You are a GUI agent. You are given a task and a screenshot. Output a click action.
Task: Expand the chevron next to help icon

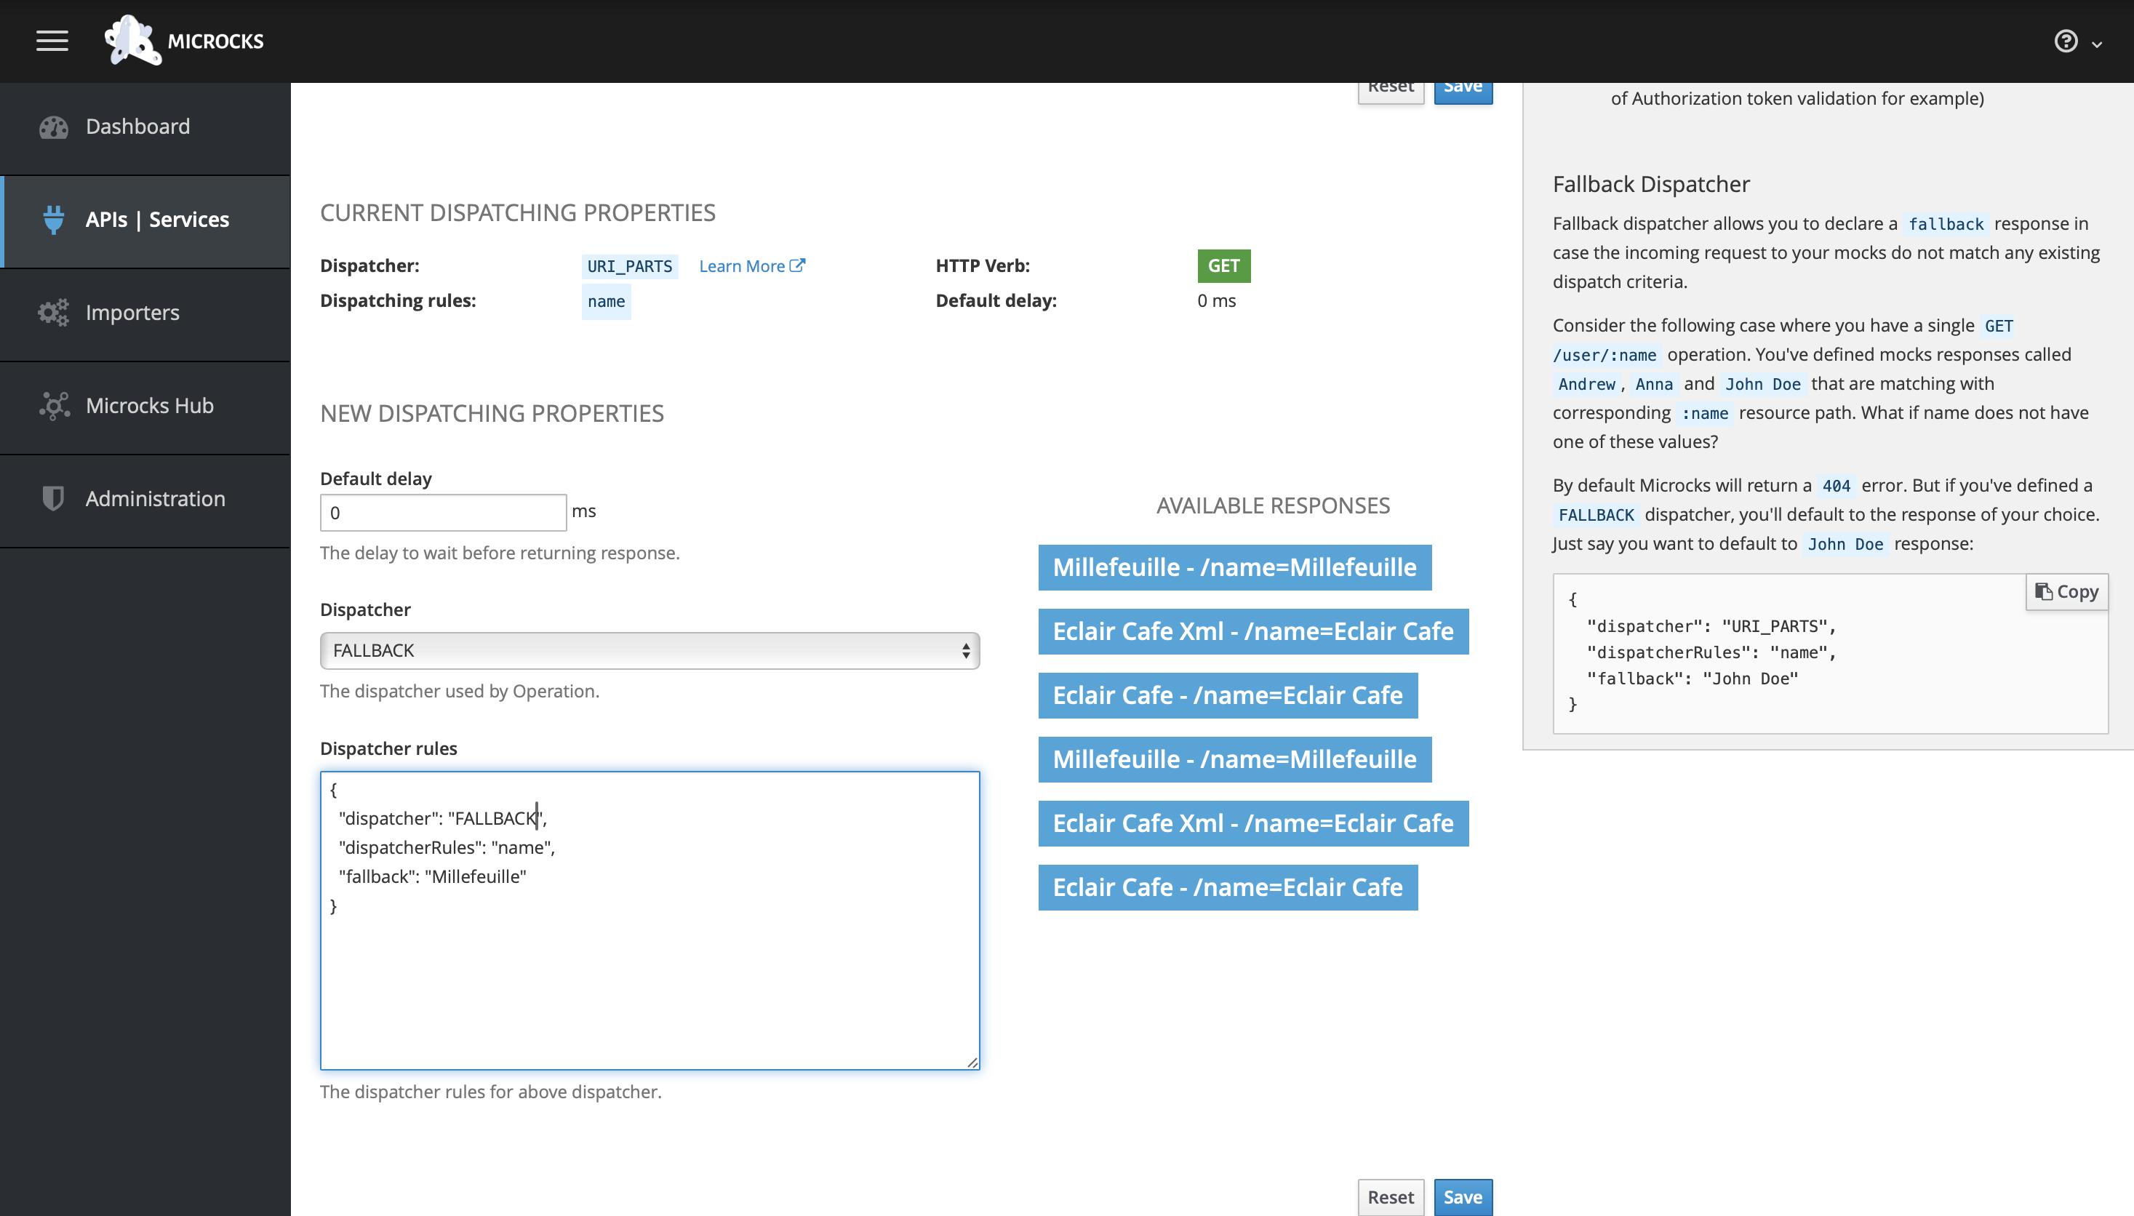[x=2096, y=44]
